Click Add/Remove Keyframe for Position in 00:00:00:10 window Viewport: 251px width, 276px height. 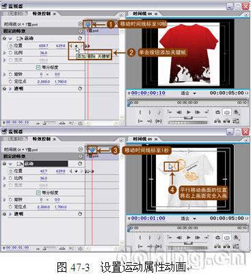pyautogui.click(x=76, y=46)
